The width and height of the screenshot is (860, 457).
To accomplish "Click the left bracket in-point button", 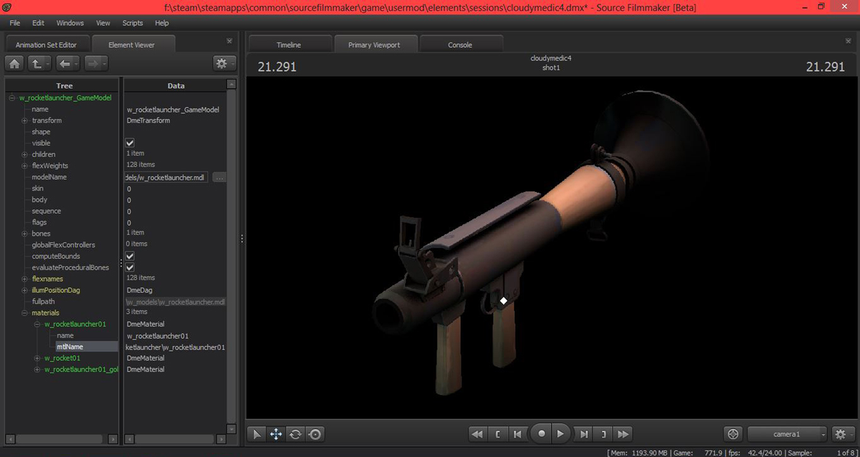I will pyautogui.click(x=497, y=434).
